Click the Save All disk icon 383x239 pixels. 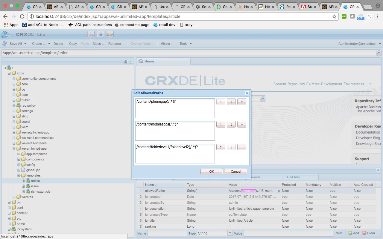click(4, 44)
